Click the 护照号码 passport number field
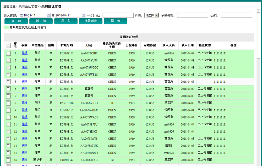This screenshot has width=262, height=166. [192, 15]
